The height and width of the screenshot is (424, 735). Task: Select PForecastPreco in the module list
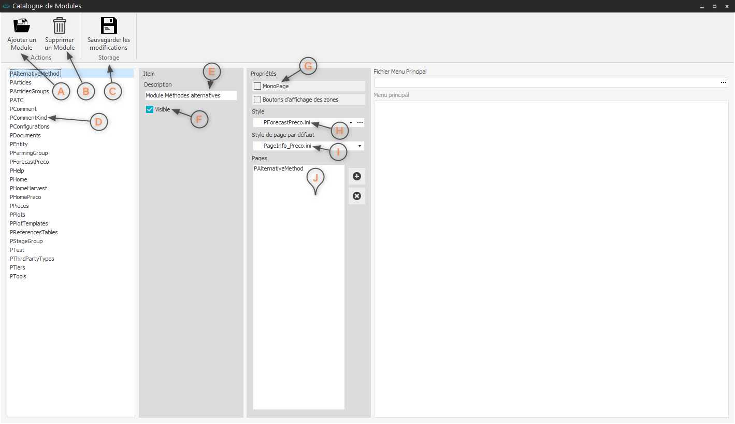[30, 162]
